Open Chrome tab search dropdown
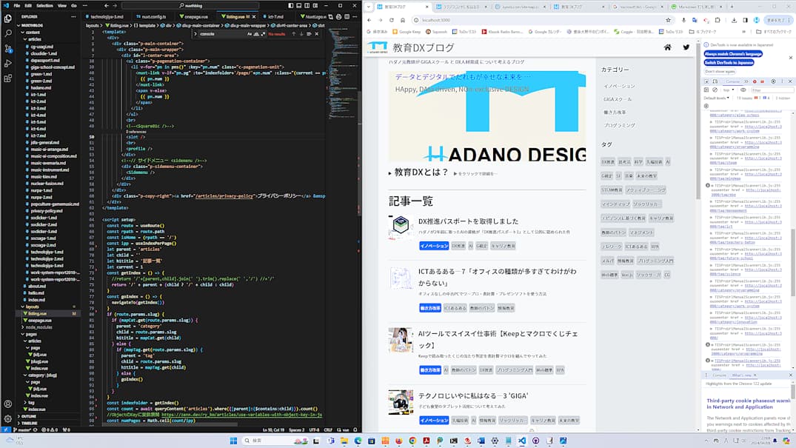Screen dimensions: 796x448 tap(369, 7)
